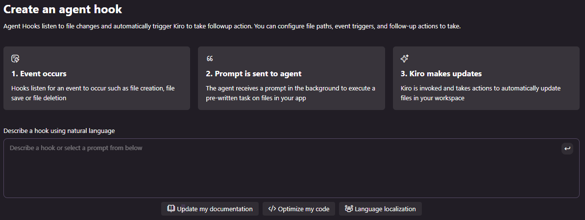This screenshot has width=585, height=220.
Task: Click the '1. Event occurs' card heading
Action: coord(39,74)
